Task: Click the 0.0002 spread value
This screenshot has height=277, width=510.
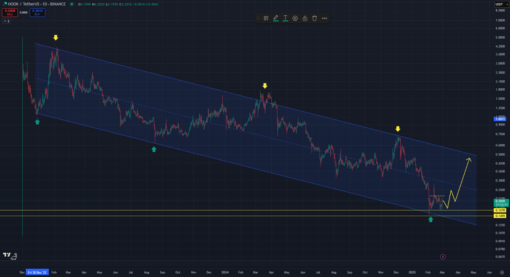Action: coord(24,13)
